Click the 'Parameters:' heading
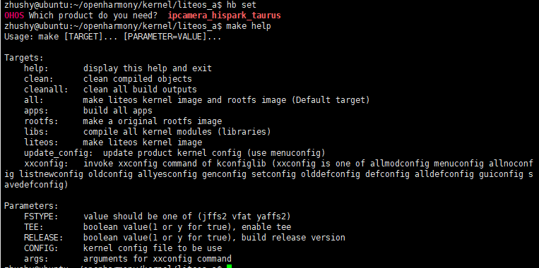 pos(32,206)
